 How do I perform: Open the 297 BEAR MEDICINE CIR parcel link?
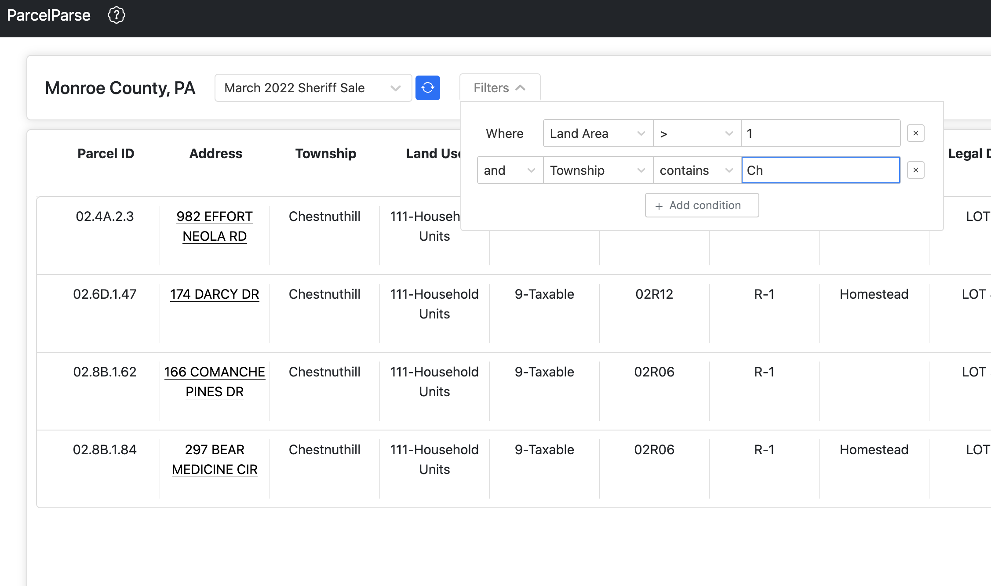point(215,459)
